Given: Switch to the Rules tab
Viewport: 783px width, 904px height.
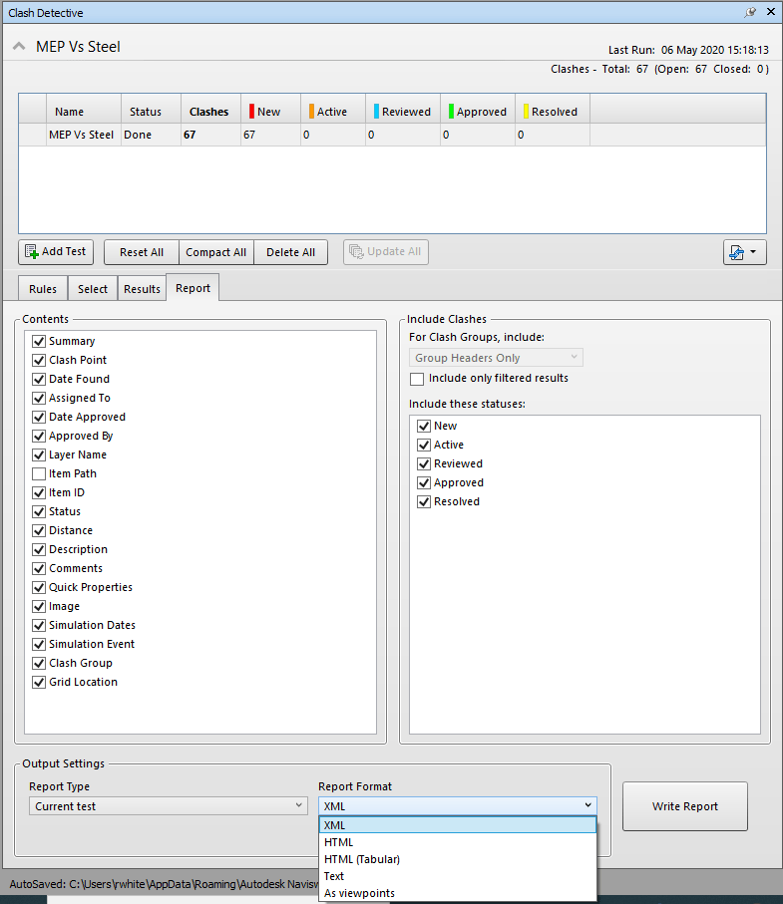Looking at the screenshot, I should tap(43, 289).
